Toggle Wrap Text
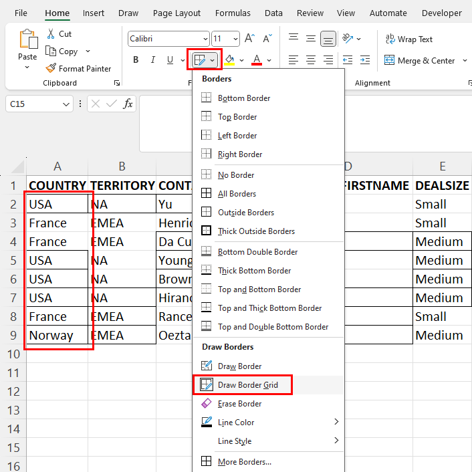472x472 pixels. point(408,39)
